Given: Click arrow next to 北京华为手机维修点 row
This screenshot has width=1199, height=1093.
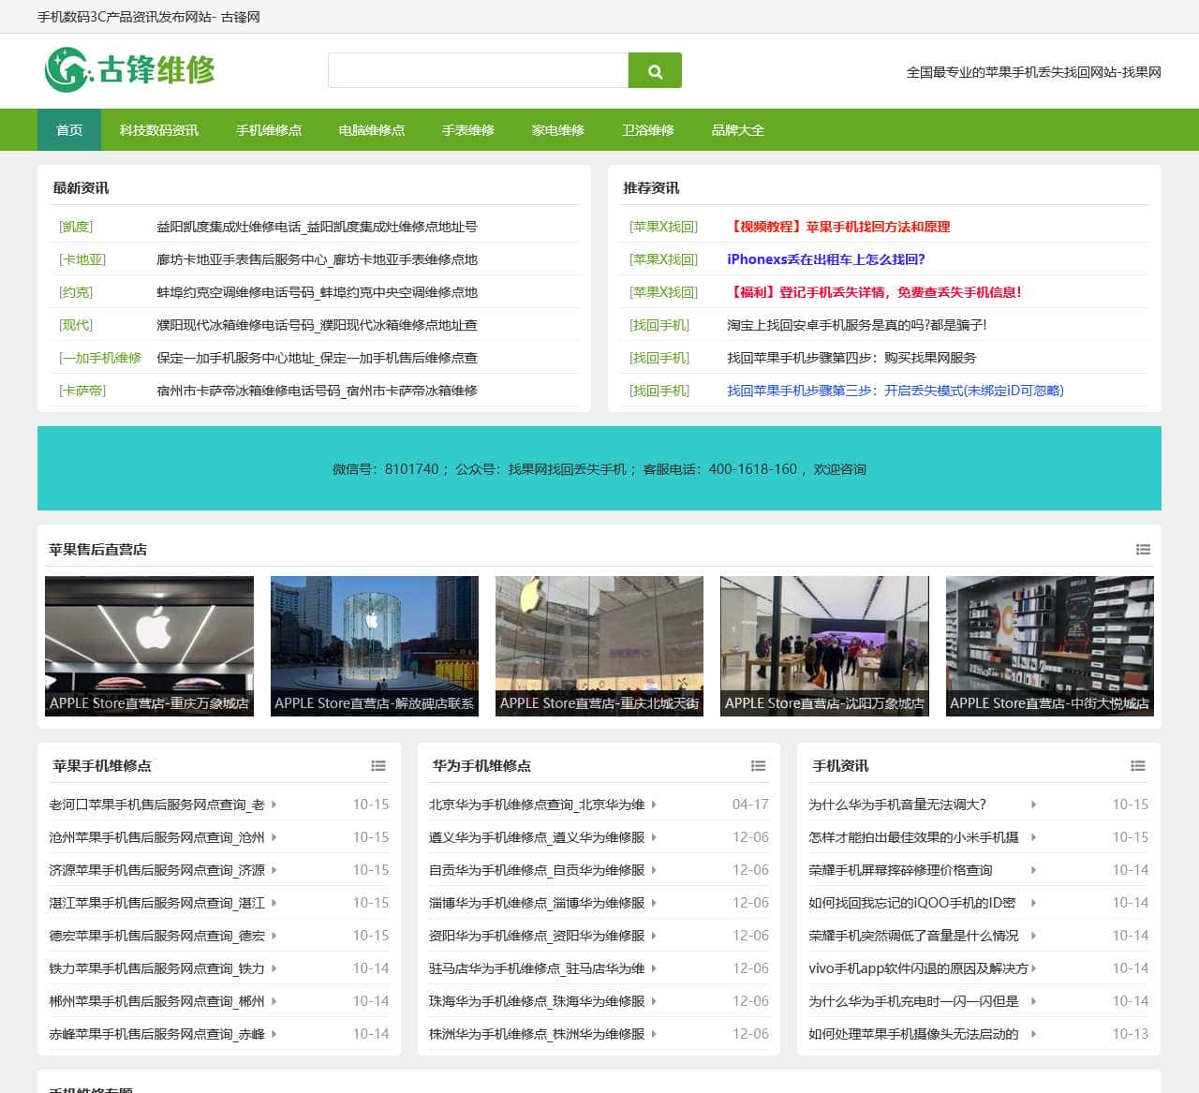Looking at the screenshot, I should (654, 805).
